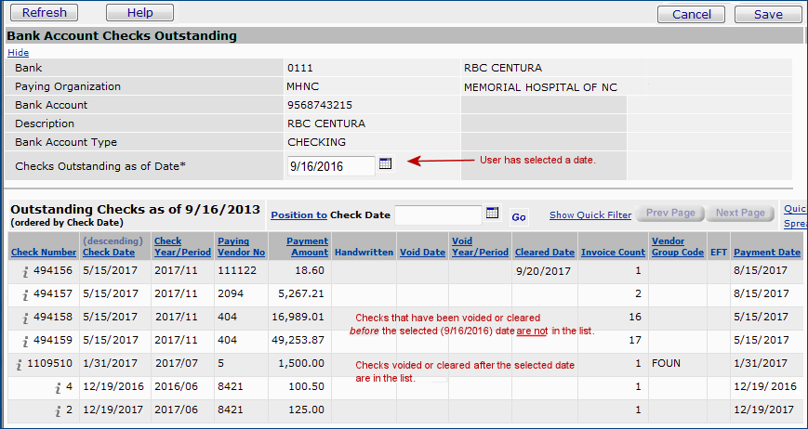
Task: Expand the Show Quick Filter option
Action: click(x=589, y=214)
